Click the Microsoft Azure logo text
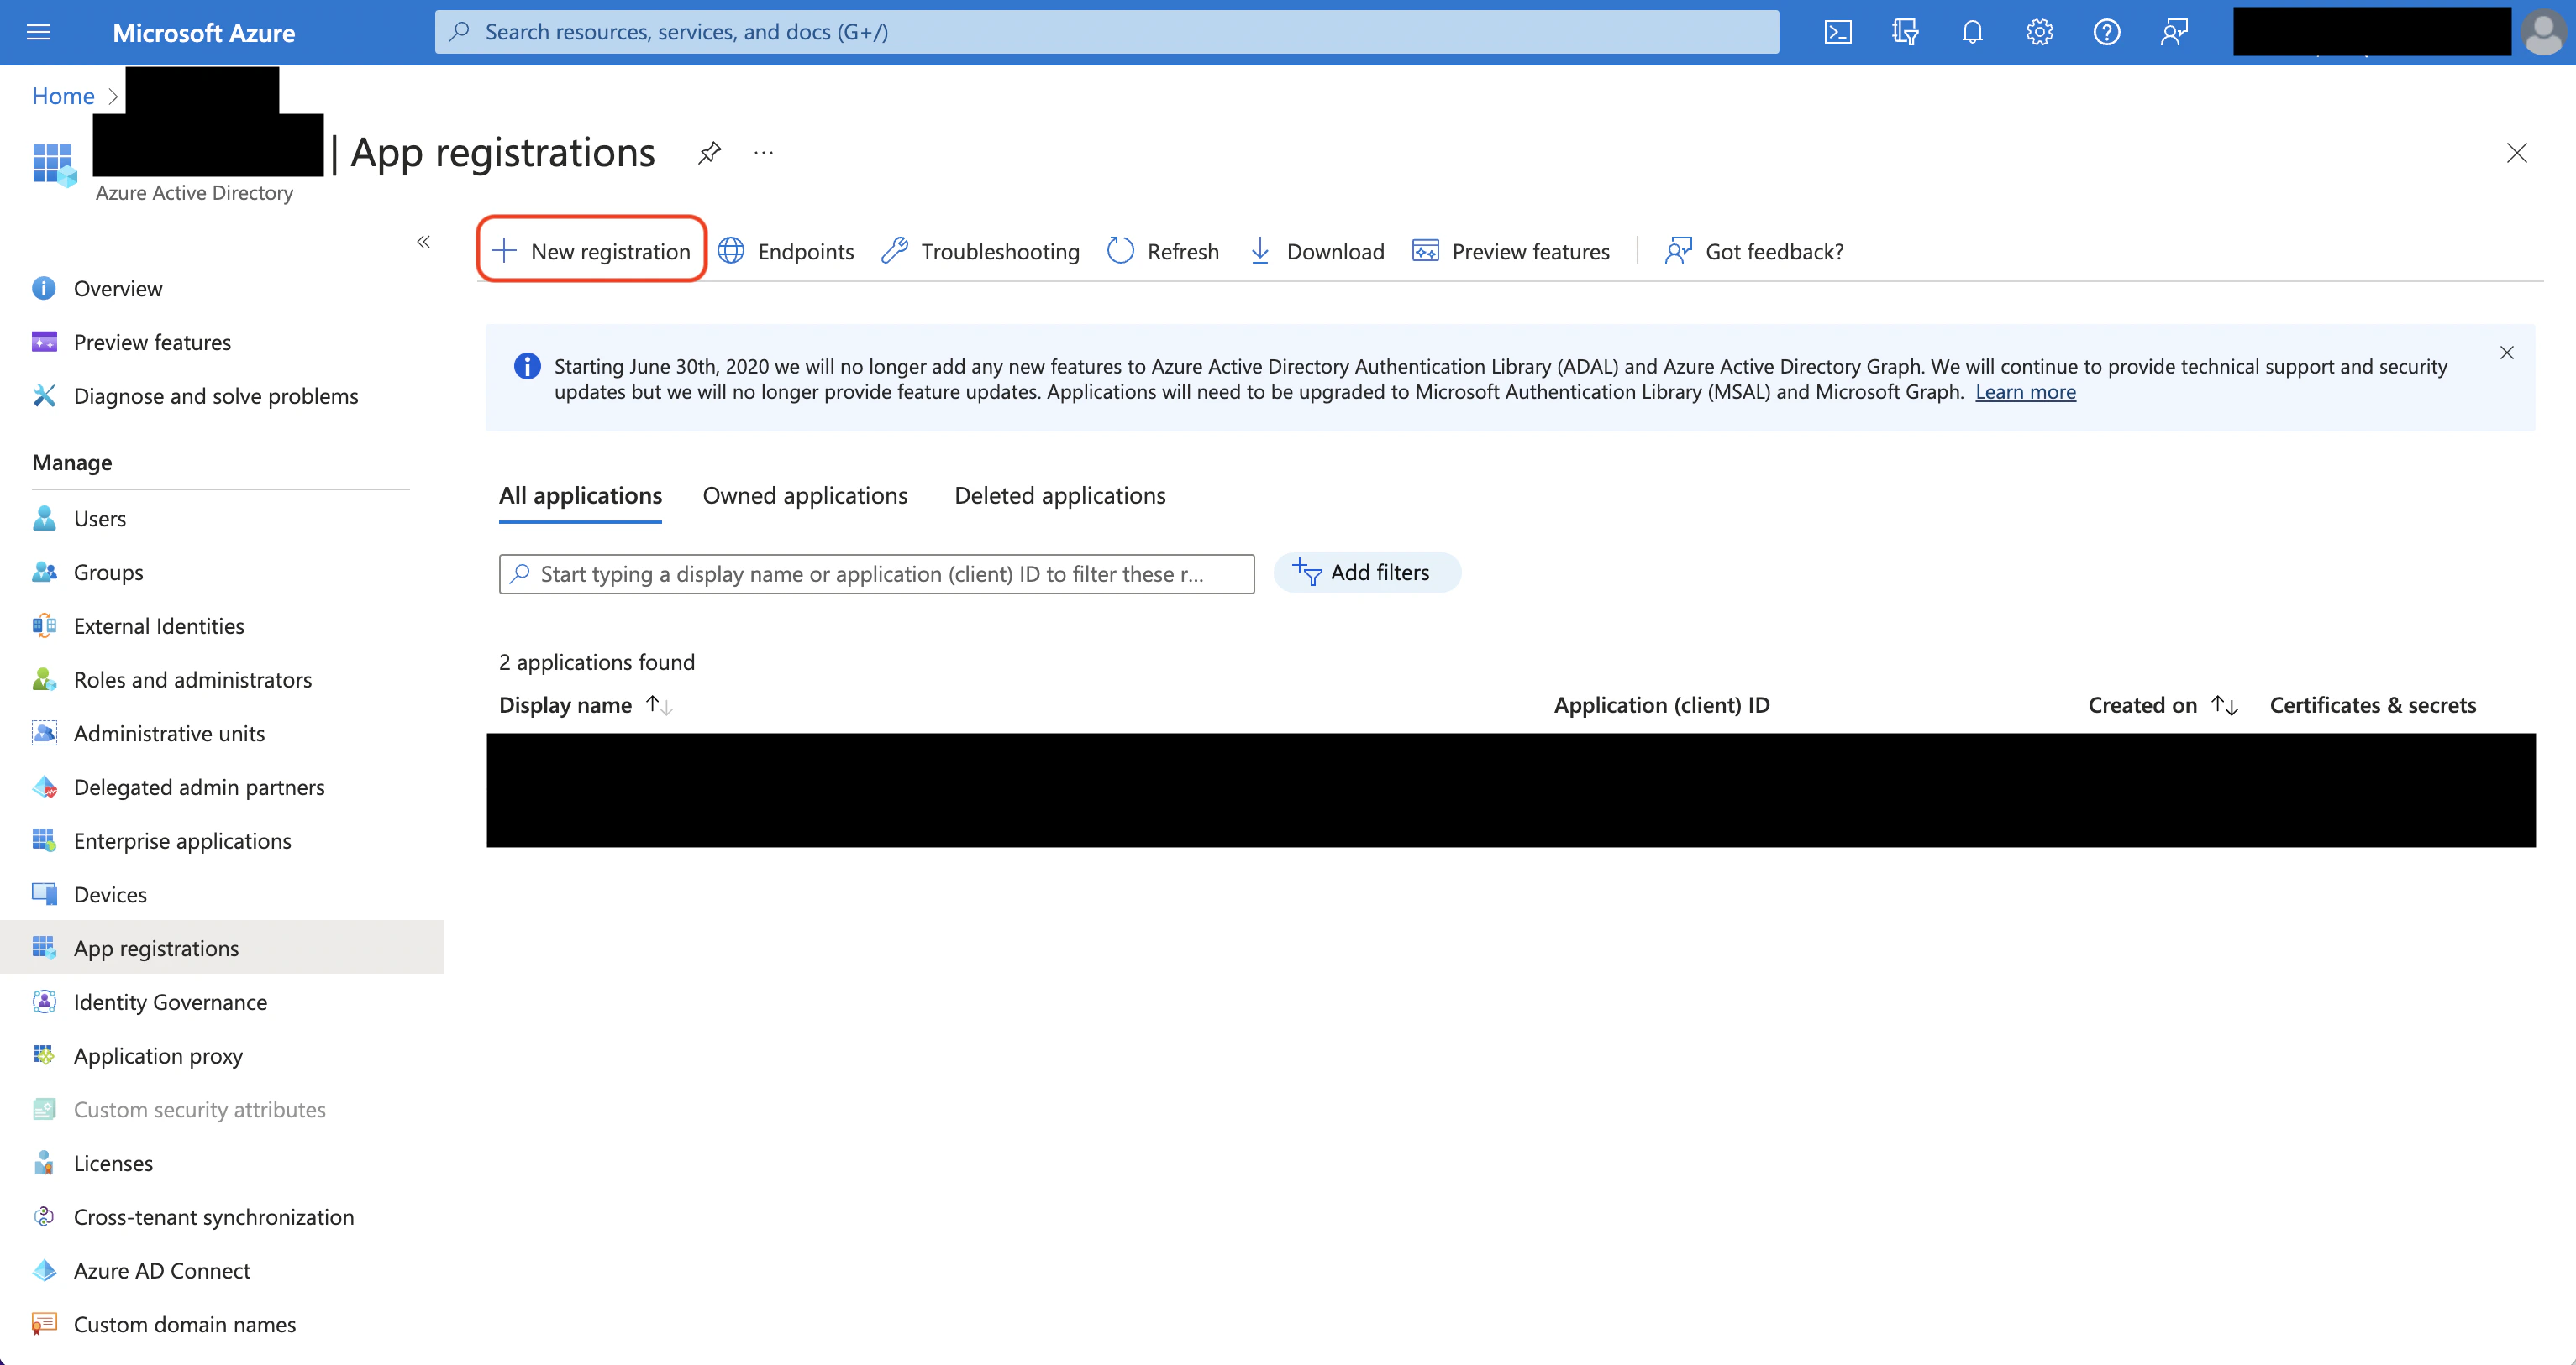Viewport: 2576px width, 1365px height. pos(203,33)
